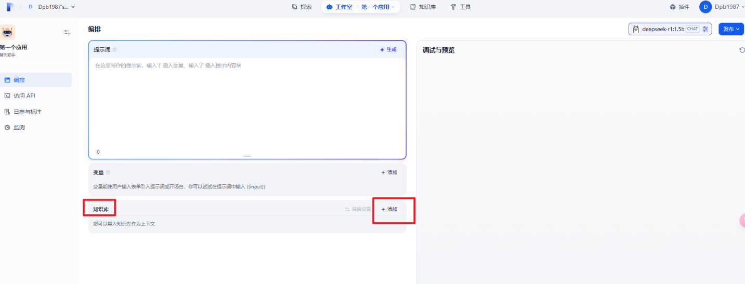This screenshot has width=745, height=284.
Task: Click into the prompt text area
Action: [x=247, y=104]
